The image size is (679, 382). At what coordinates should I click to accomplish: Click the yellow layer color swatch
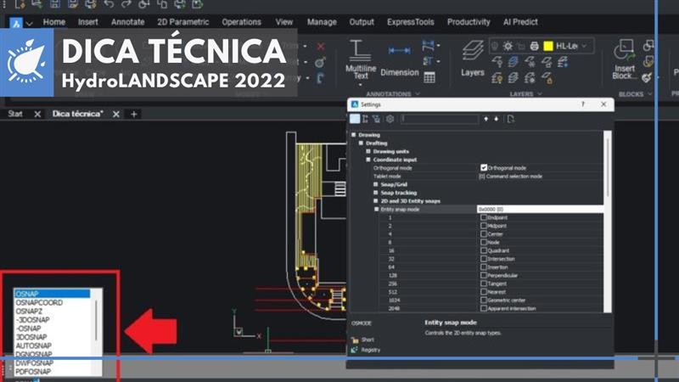coord(548,46)
